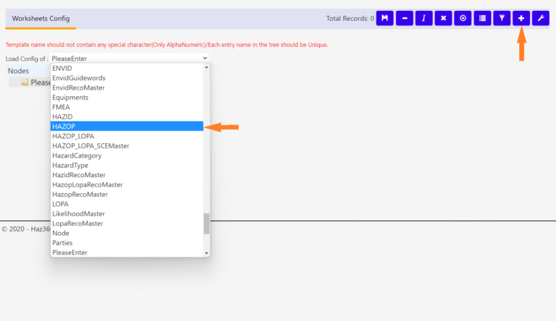The width and height of the screenshot is (556, 321).
Task: Click the dropdown list scrollbar thumb
Action: pyautogui.click(x=206, y=223)
